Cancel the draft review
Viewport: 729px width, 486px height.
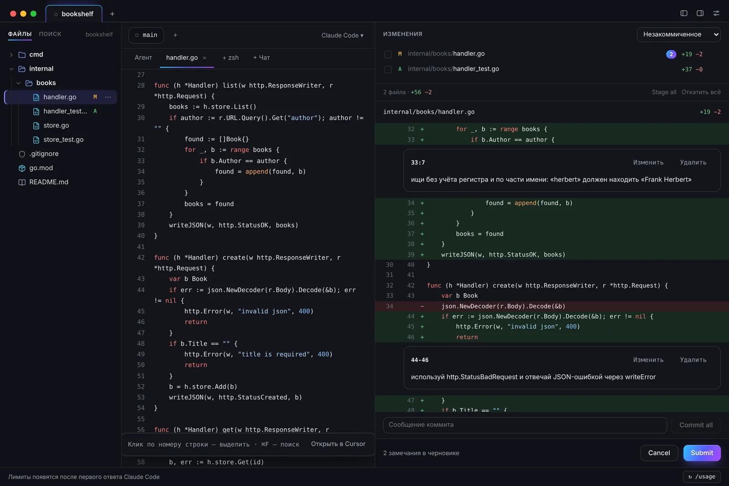[659, 453]
